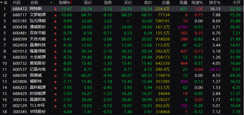Click the 392.8万 total volume cell
This screenshot has height=115, width=244.
(x=163, y=51)
